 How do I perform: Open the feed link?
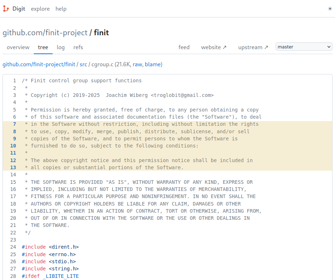tap(184, 47)
